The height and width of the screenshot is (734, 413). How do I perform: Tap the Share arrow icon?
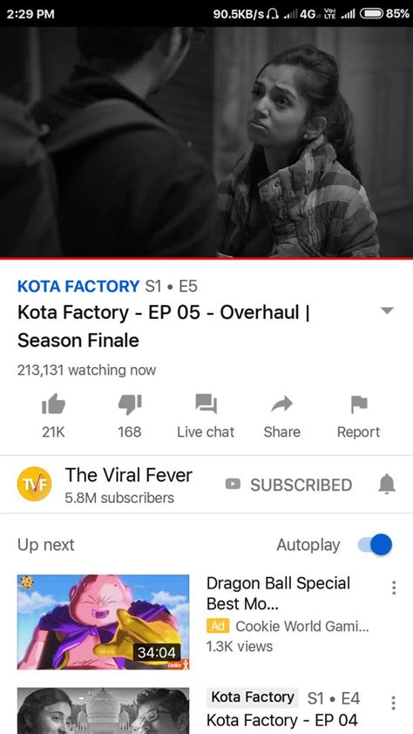(281, 404)
